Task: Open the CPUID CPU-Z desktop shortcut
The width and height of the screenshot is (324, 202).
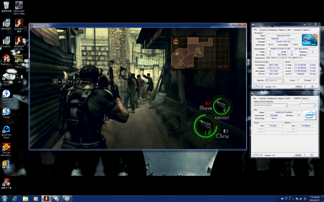Action: pyautogui.click(x=7, y=79)
